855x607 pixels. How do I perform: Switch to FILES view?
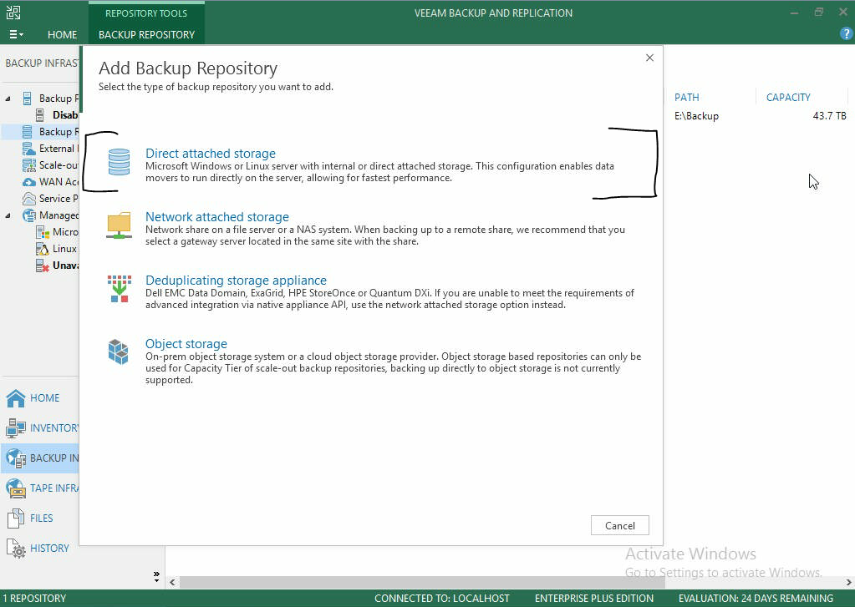[x=41, y=518]
